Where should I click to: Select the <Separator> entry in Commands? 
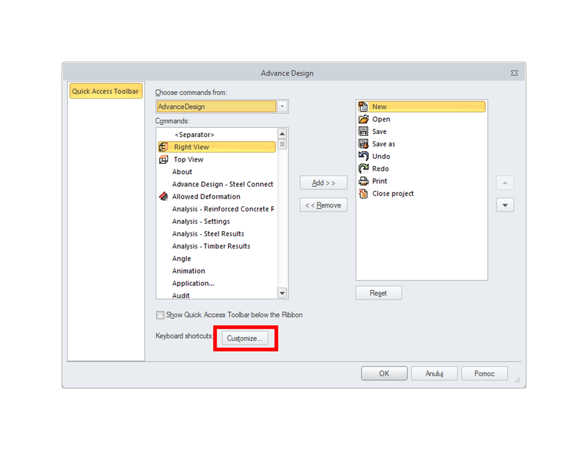click(x=217, y=135)
